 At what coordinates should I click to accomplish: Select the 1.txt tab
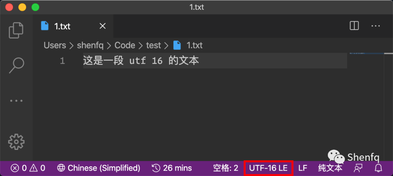(x=74, y=26)
